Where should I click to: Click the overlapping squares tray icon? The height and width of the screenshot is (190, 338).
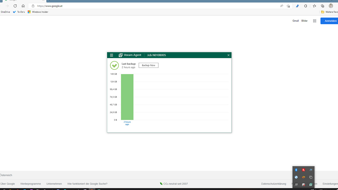point(311,177)
